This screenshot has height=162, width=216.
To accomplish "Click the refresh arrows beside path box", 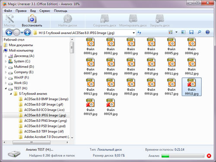I will click(139, 33).
